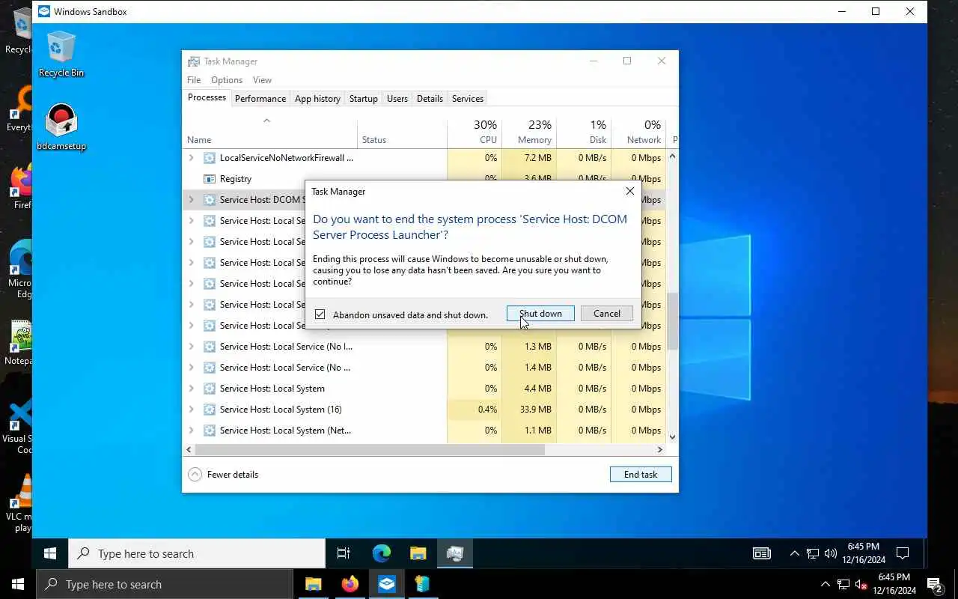The image size is (958, 599).
Task: Expand the Service Host: DCOM row
Action: pos(191,200)
